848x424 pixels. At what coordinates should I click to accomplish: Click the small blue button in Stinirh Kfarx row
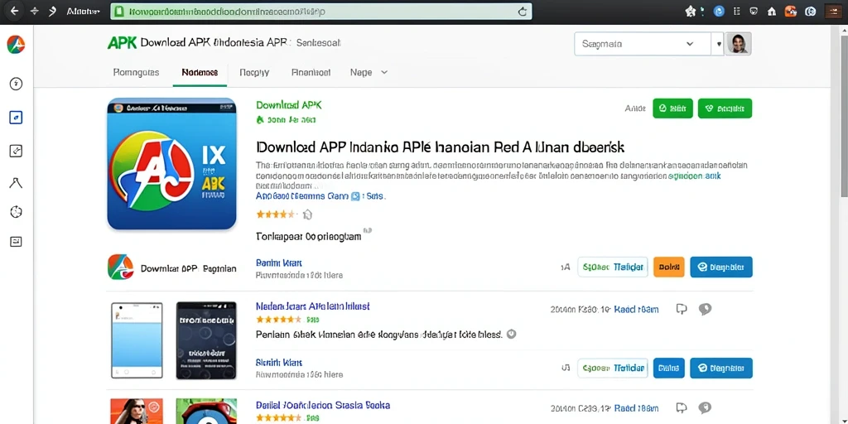click(669, 368)
